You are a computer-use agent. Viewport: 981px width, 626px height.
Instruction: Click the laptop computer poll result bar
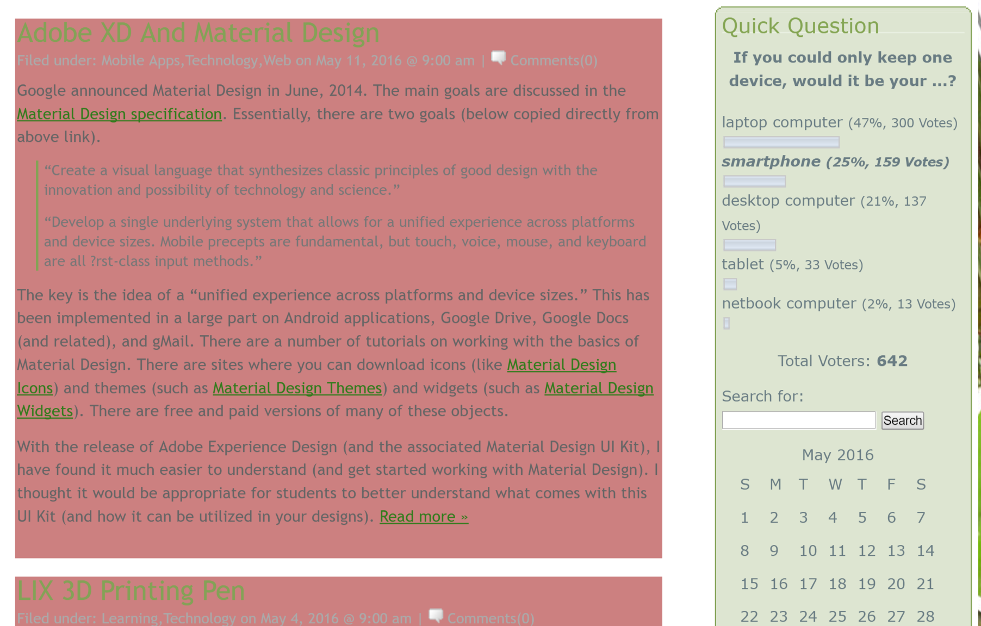(781, 142)
